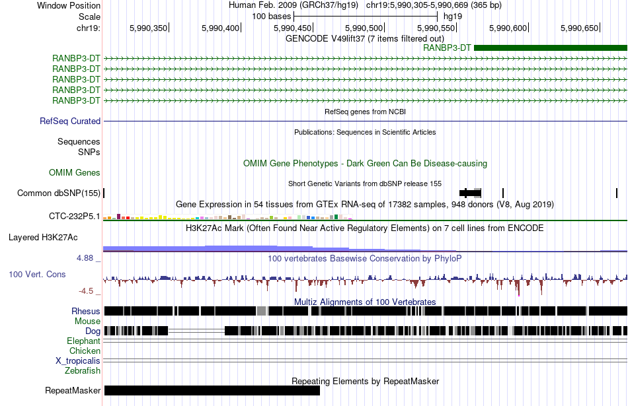This screenshot has width=628, height=406.
Task: Click the hg19 label beside the scale bar
Action: coord(453,17)
